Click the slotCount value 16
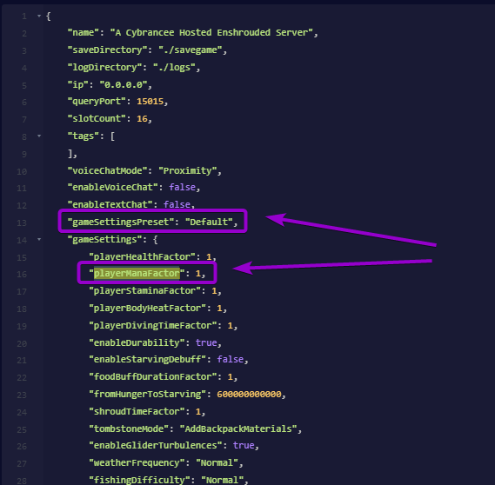Screen dimensions: 495x485 point(142,118)
